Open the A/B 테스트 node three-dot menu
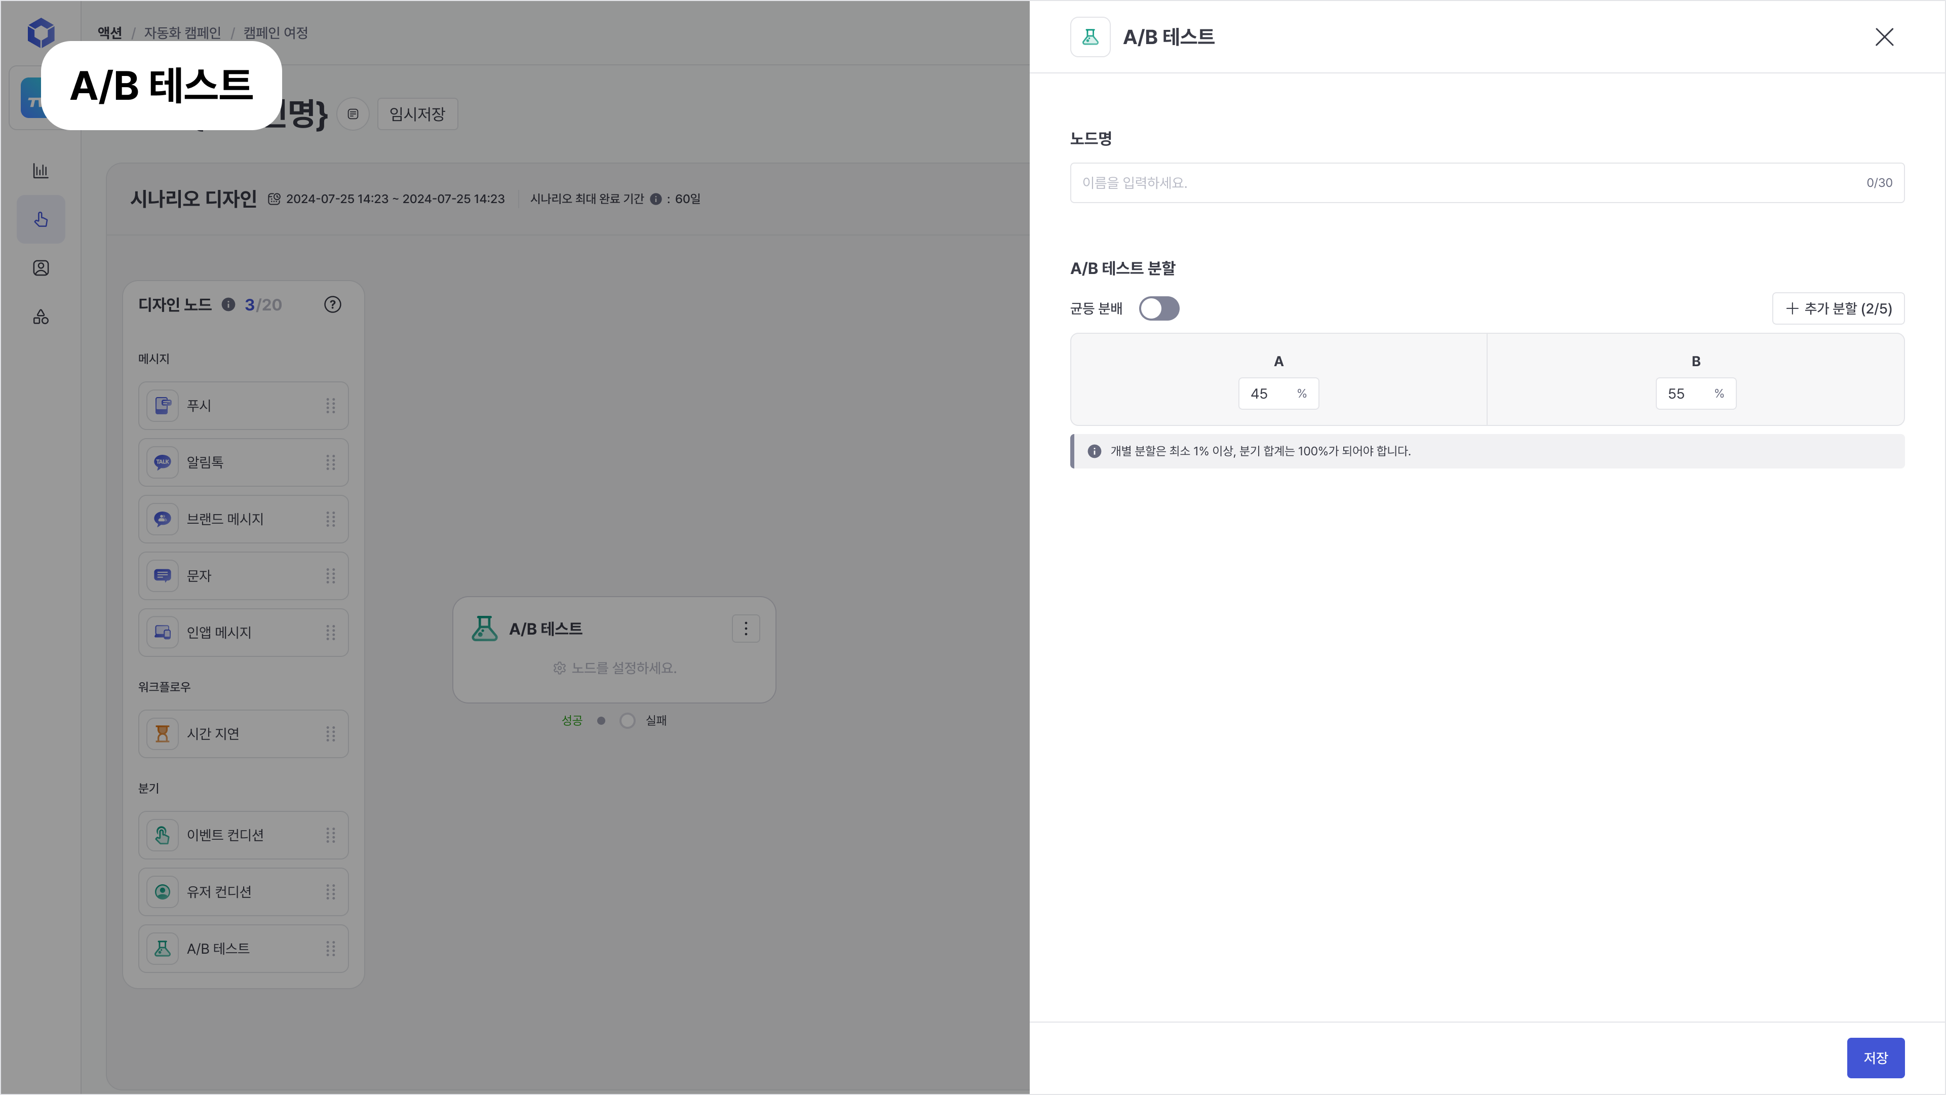 (x=746, y=629)
